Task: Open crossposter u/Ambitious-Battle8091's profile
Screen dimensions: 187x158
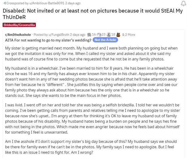Action: coord(47,3)
